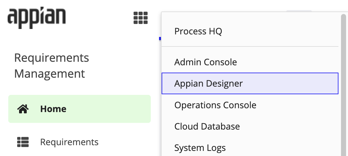The image size is (348, 156).
Task: Click the Appian logo
Action: click(37, 18)
